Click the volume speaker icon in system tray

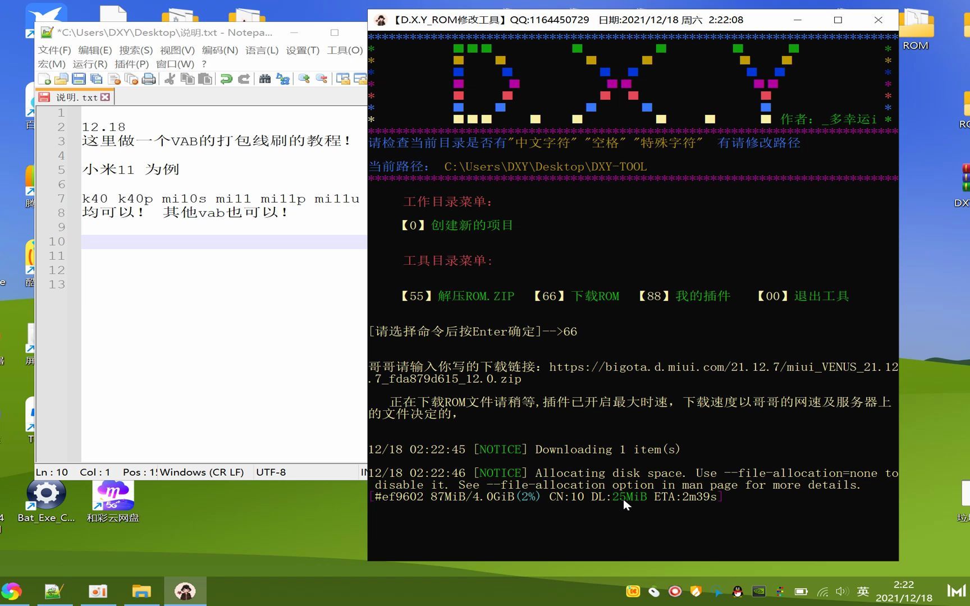[x=841, y=591]
